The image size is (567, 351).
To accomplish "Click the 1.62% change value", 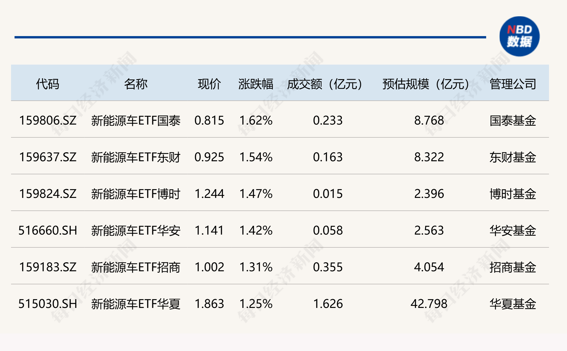I will click(x=256, y=120).
